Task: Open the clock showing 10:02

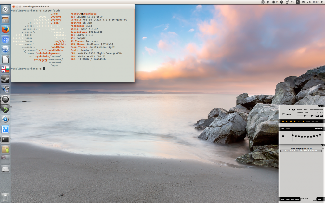Action: (x=316, y=2)
